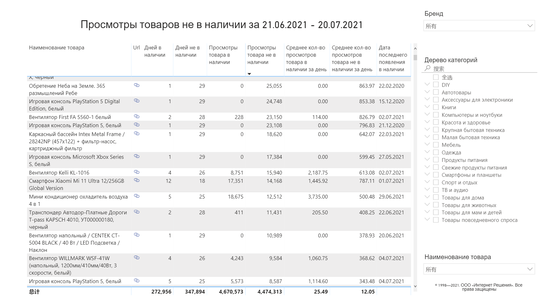Sort by Просмотры товара не в наличии header
Screen dimensions: 556x303
click(262, 55)
